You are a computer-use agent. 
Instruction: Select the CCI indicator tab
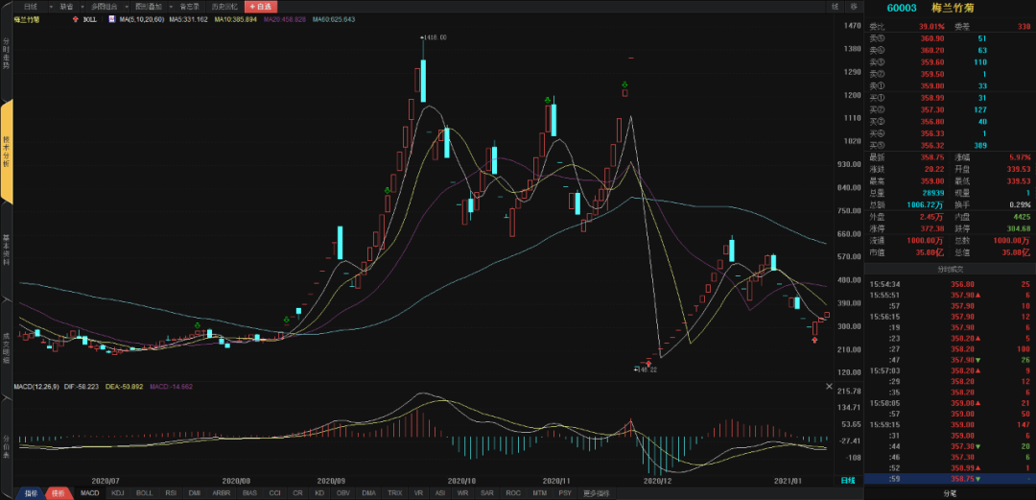coord(275,493)
